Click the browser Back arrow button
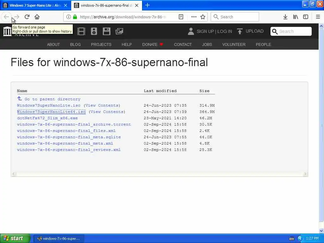This screenshot has width=324, height=243. [x=6, y=17]
